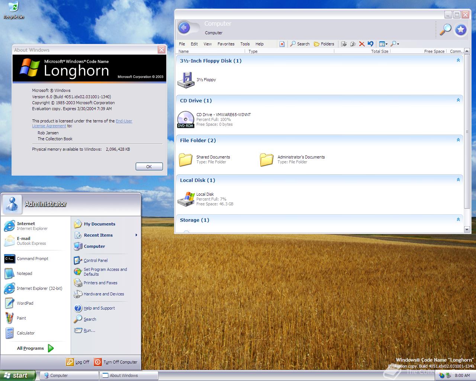This screenshot has width=476, height=381.
Task: Open the Views dropdown in toolbar
Action: point(383,44)
